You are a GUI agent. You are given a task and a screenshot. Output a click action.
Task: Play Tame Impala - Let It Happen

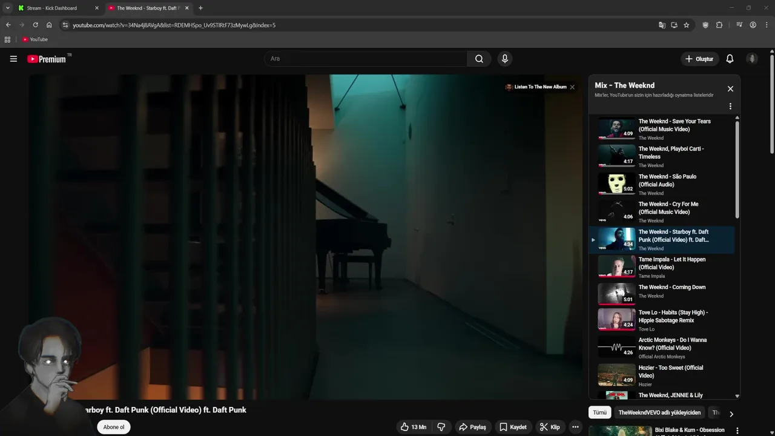click(662, 267)
